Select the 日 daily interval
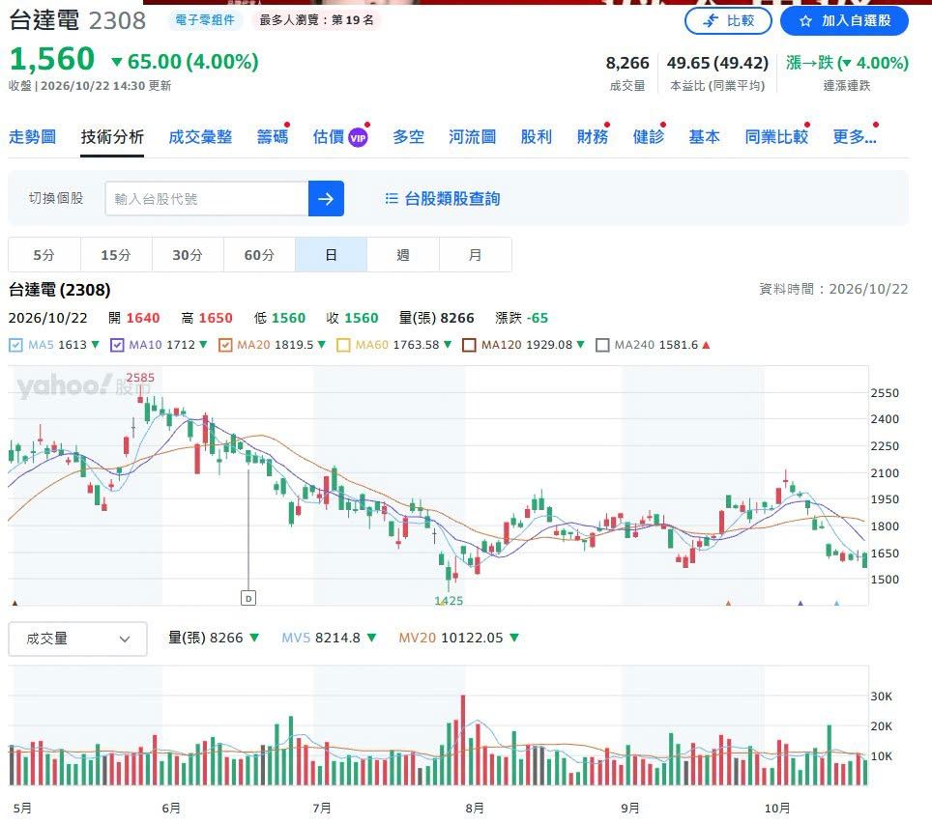Viewport: 932px width, 824px height. point(331,255)
